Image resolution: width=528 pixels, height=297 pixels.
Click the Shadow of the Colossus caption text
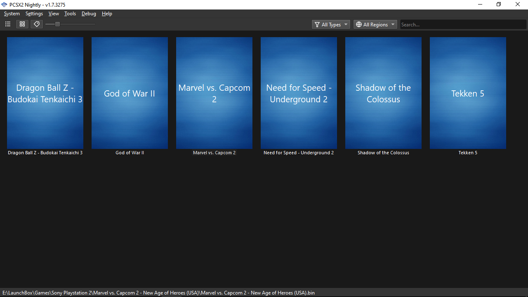(383, 153)
